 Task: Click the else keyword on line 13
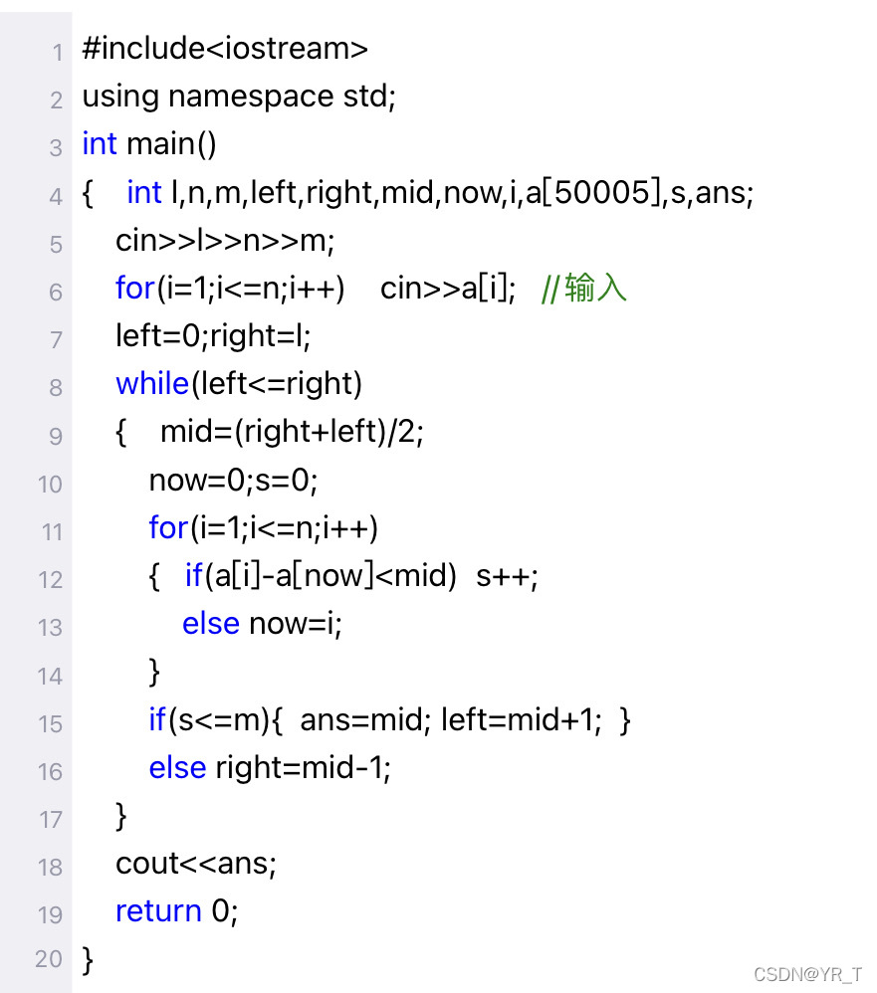(x=211, y=624)
